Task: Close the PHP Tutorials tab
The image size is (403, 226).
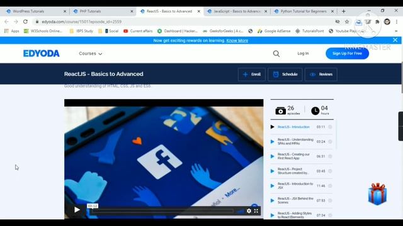Action: [132, 11]
